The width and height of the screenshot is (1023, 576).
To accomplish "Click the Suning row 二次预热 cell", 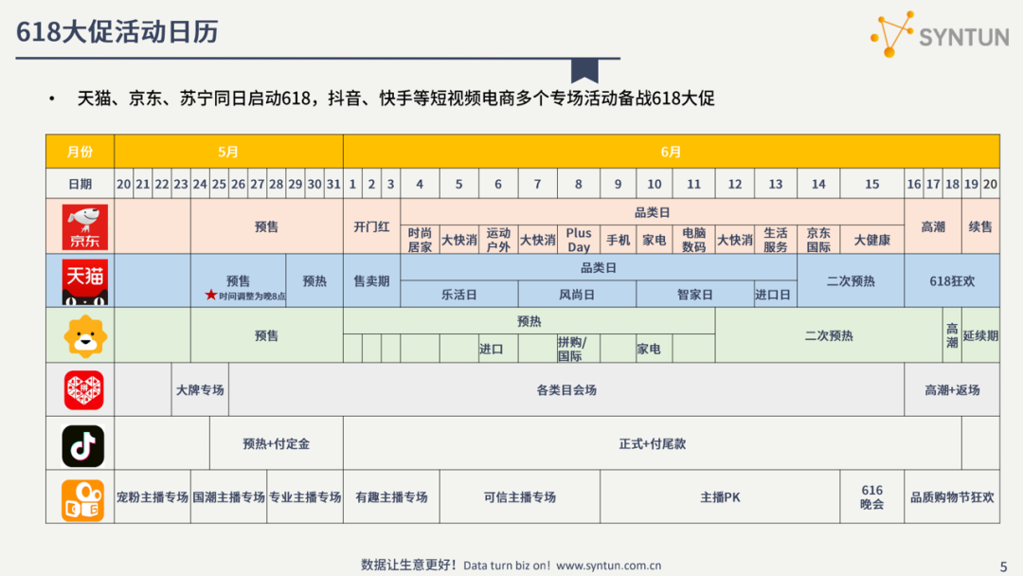I will point(829,335).
